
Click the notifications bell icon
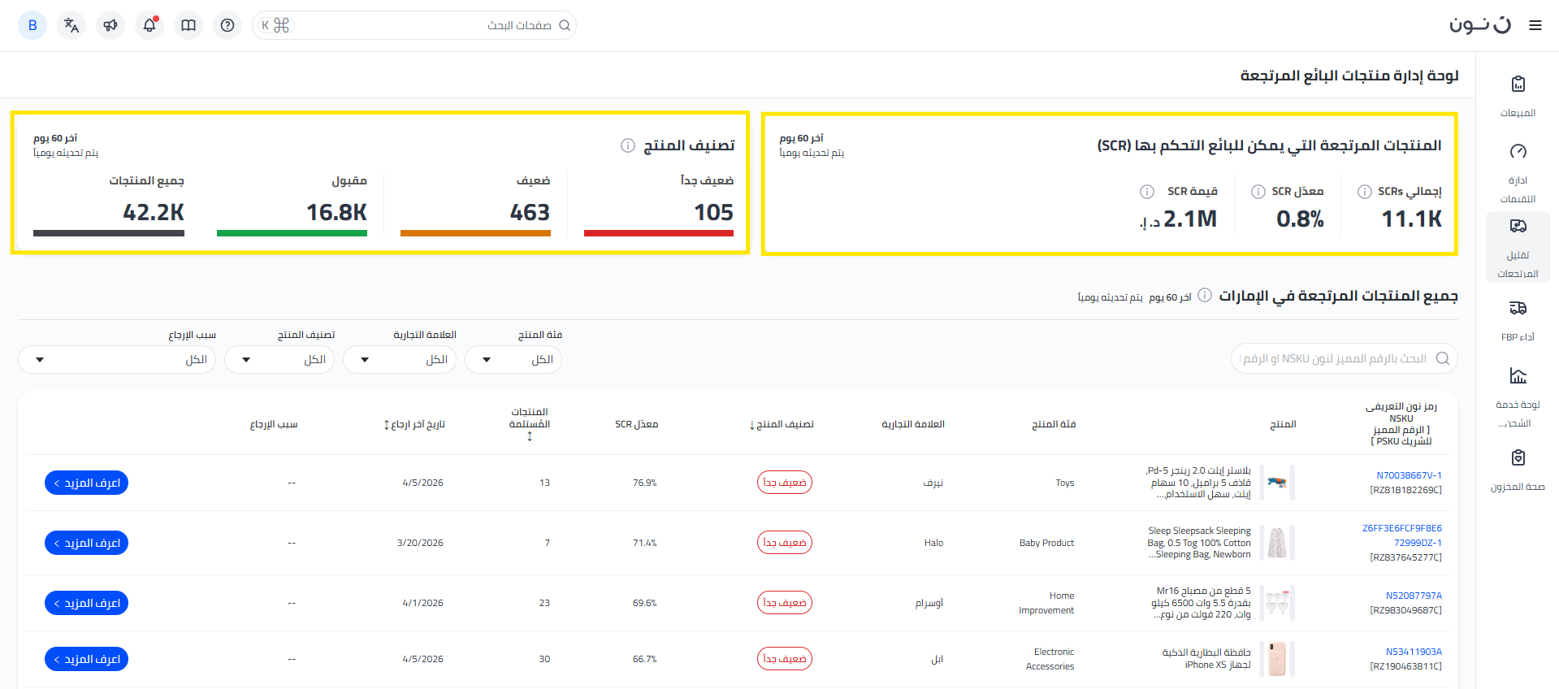coord(149,25)
